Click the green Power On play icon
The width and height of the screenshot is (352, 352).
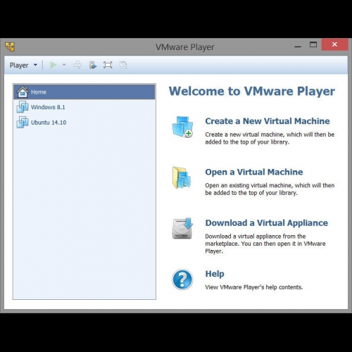54,65
